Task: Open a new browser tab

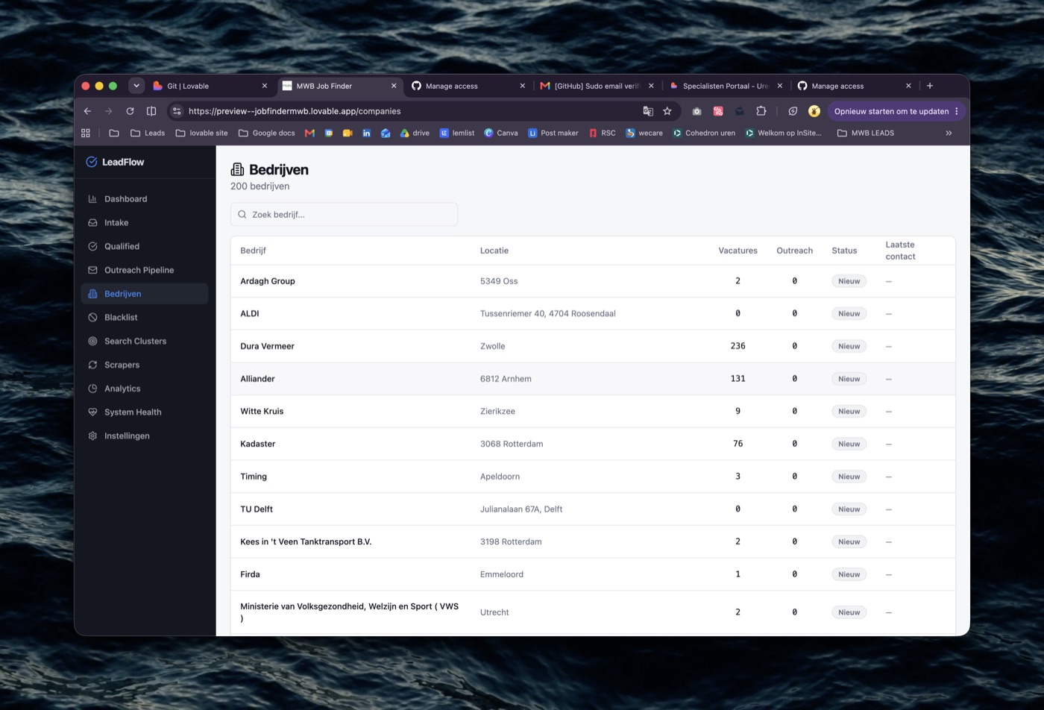Action: pyautogui.click(x=930, y=86)
